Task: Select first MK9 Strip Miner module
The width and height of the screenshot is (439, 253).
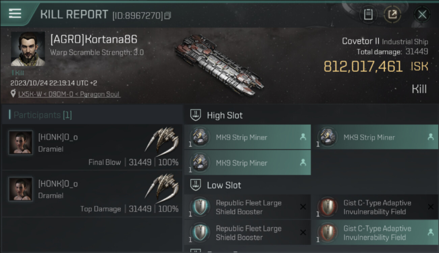Action: (247, 137)
